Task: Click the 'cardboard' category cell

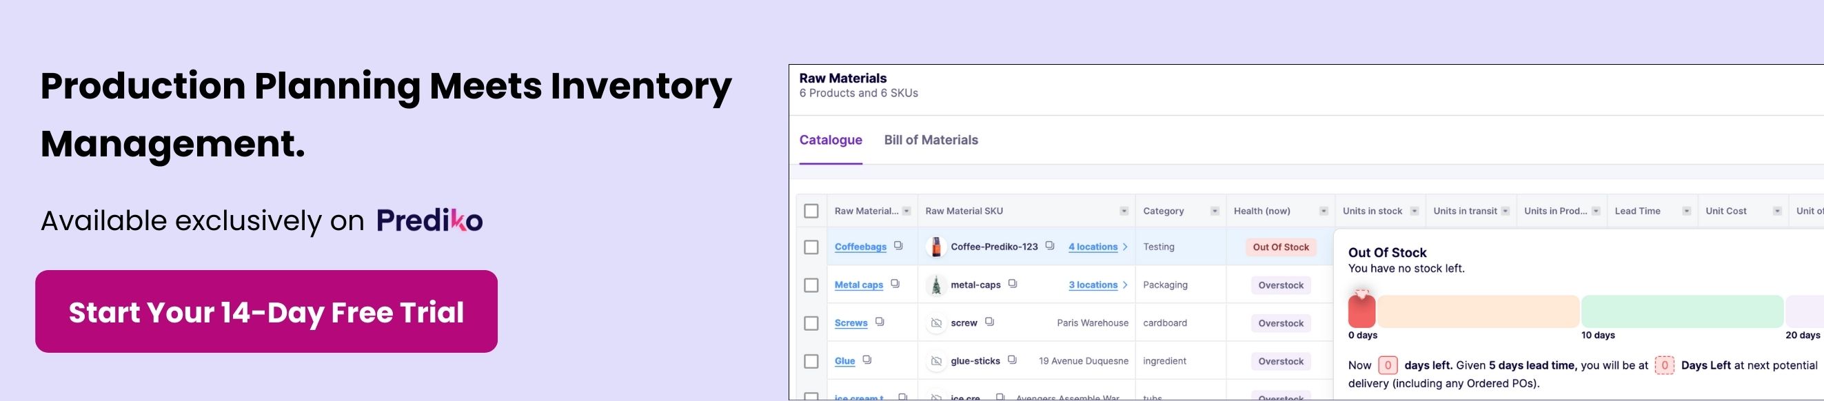Action: tap(1165, 323)
